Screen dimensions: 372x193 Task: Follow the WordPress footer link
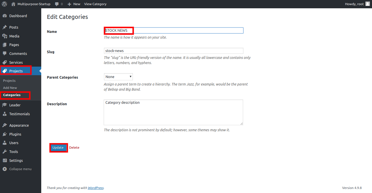pyautogui.click(x=96, y=188)
